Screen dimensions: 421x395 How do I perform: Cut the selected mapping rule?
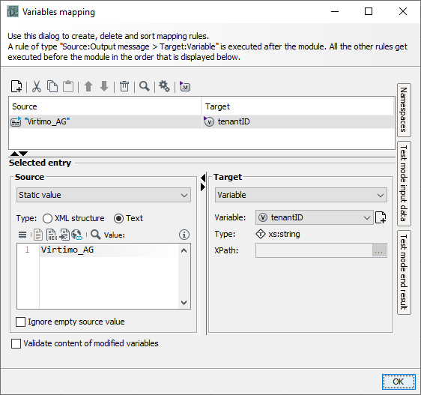pyautogui.click(x=37, y=86)
